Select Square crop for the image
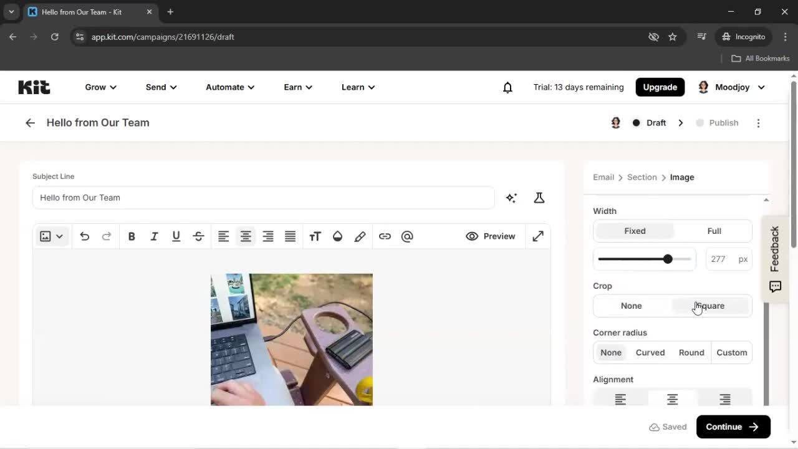This screenshot has width=798, height=449. 711,306
